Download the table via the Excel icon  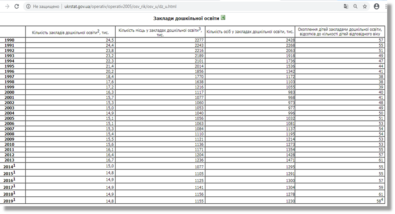pos(223,18)
